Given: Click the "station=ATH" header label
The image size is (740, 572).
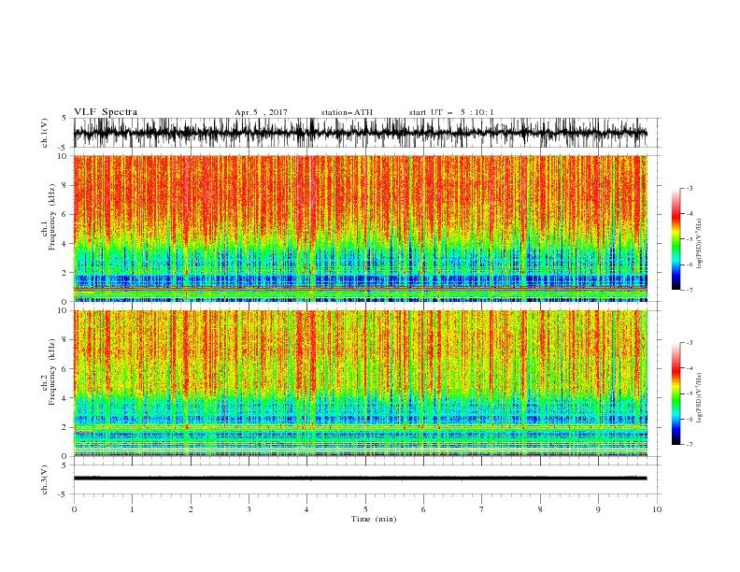Looking at the screenshot, I should pyautogui.click(x=347, y=112).
